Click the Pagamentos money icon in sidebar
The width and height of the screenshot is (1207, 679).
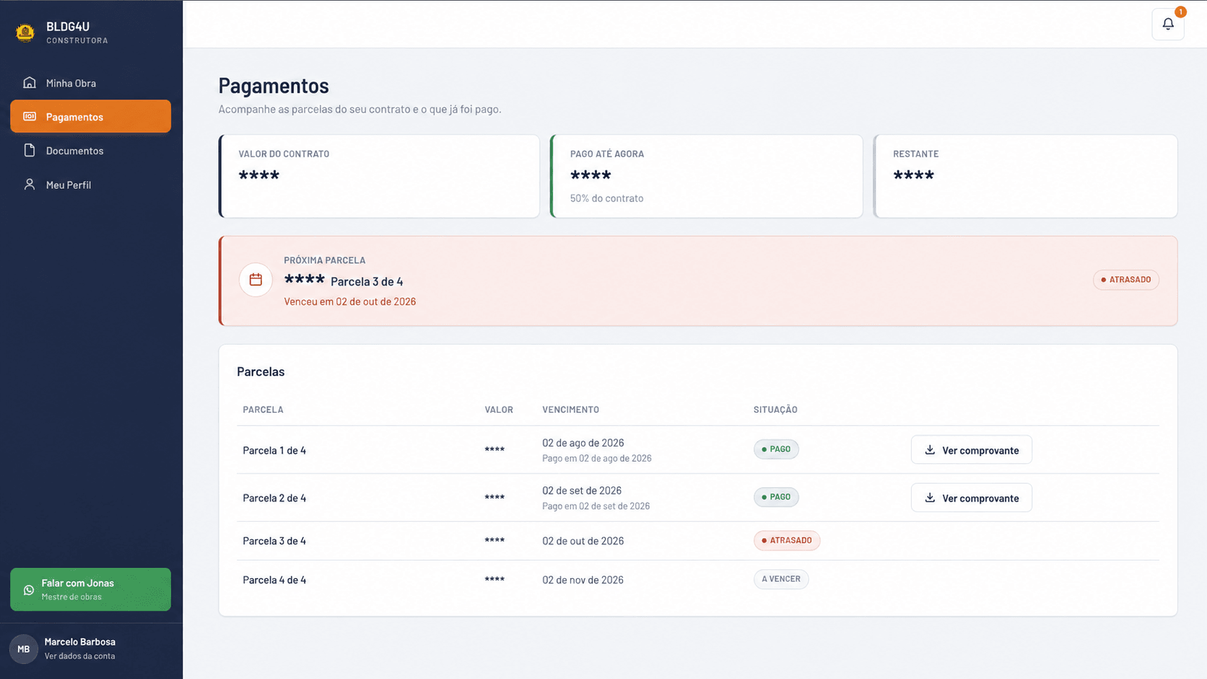(30, 116)
